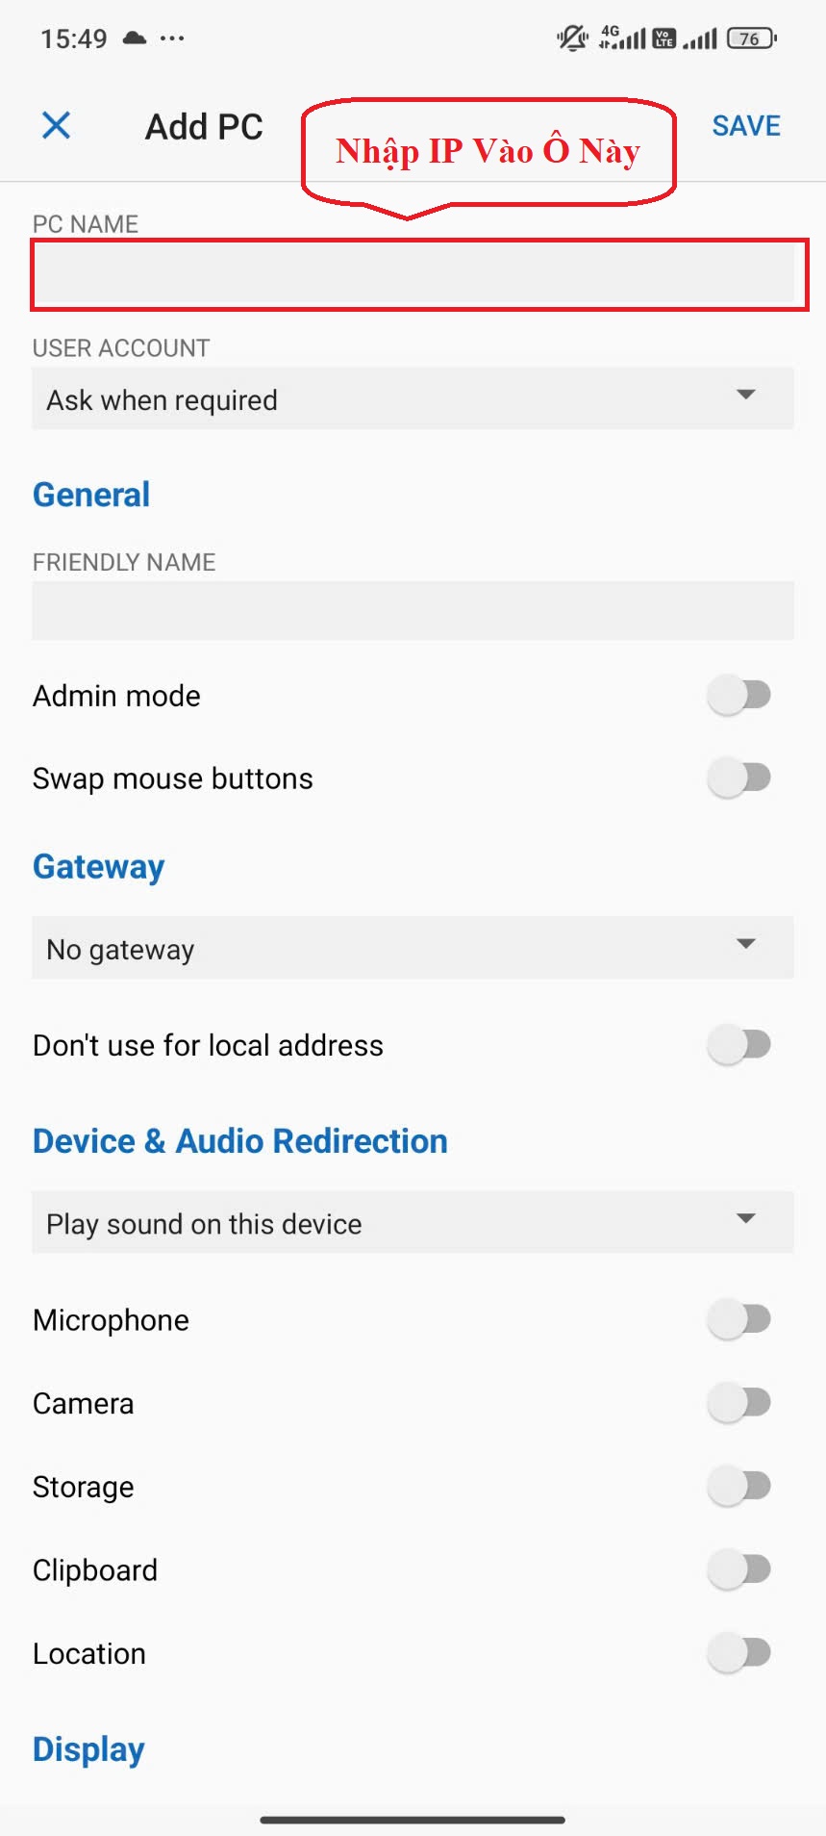Viewport: 826px width, 1836px height.
Task: Tap the battery indicator icon
Action: pyautogui.click(x=751, y=38)
